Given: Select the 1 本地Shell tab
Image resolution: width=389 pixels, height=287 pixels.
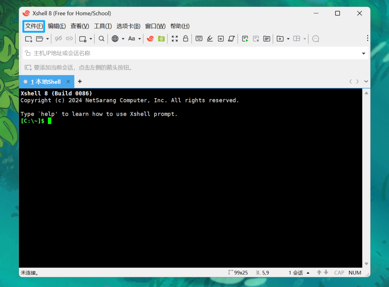Looking at the screenshot, I should pos(46,81).
